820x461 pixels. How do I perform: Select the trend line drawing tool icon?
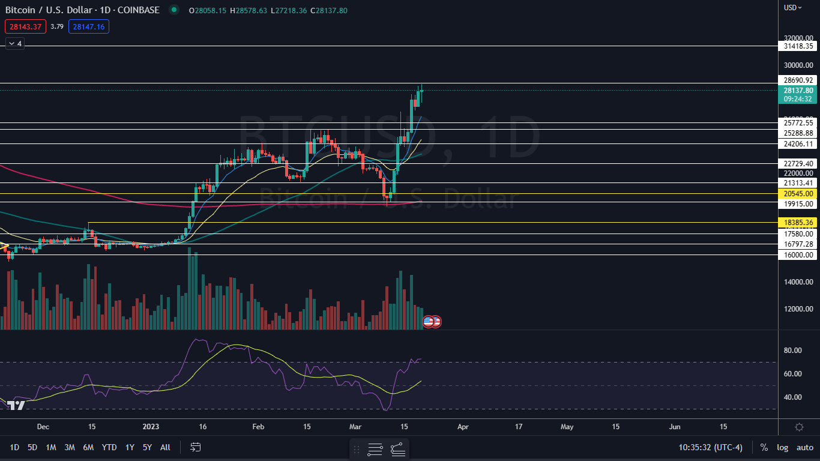pos(398,449)
